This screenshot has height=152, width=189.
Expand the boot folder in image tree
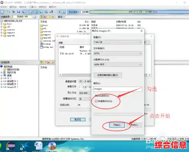2,24
